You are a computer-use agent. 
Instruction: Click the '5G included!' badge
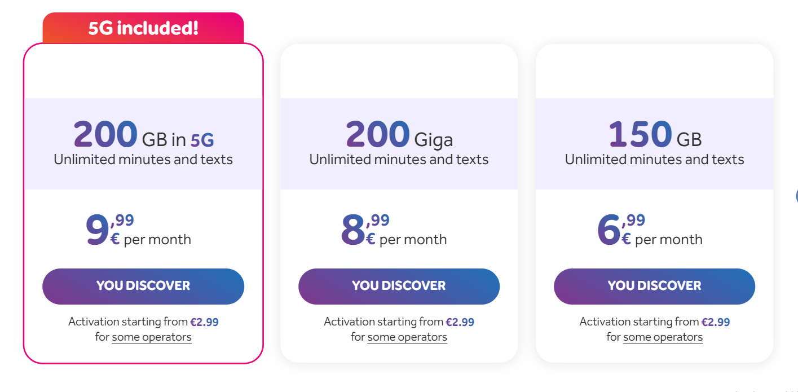(x=143, y=28)
